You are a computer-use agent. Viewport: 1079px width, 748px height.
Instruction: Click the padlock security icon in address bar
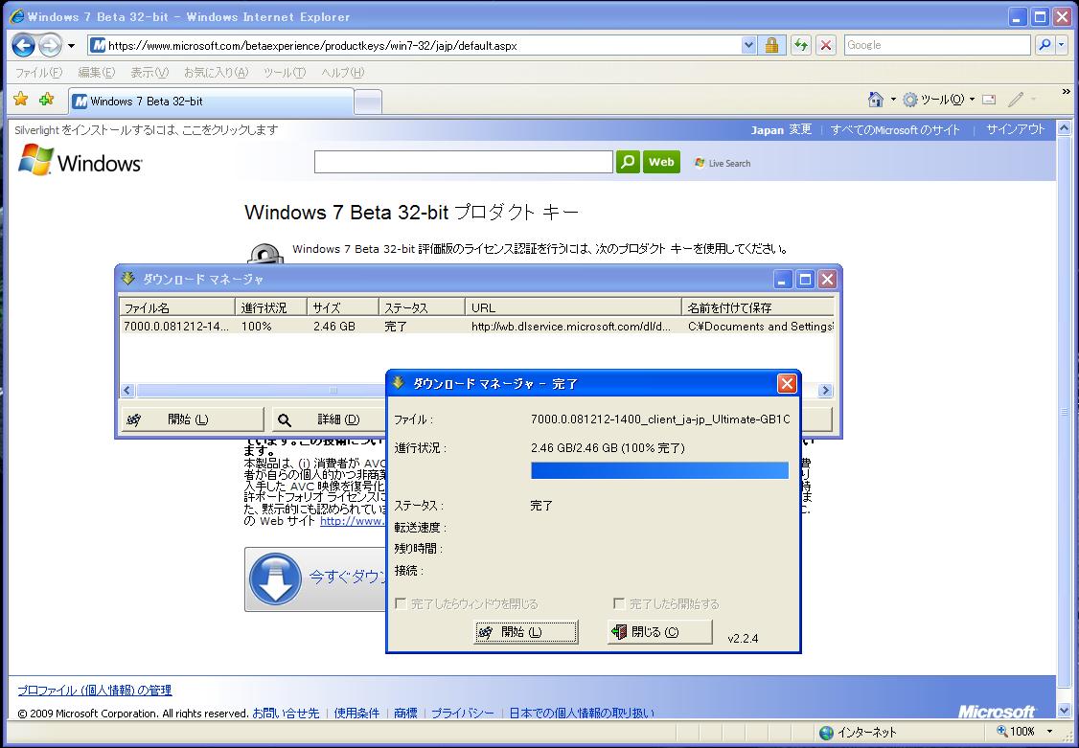point(771,46)
